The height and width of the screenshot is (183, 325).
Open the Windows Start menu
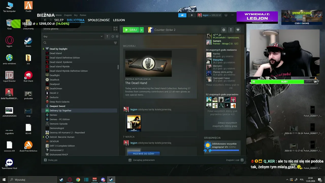point(4,180)
